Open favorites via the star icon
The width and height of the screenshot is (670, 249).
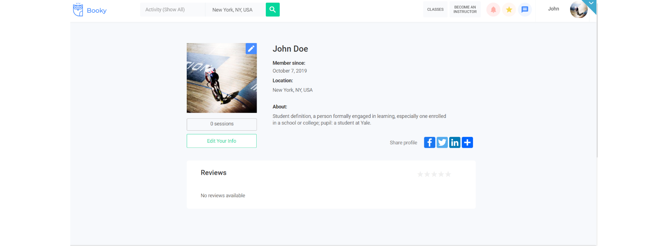[509, 9]
